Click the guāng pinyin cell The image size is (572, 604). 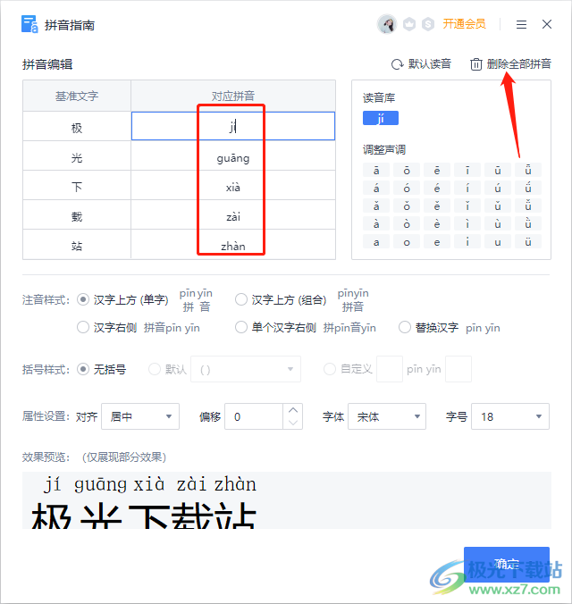coord(232,156)
